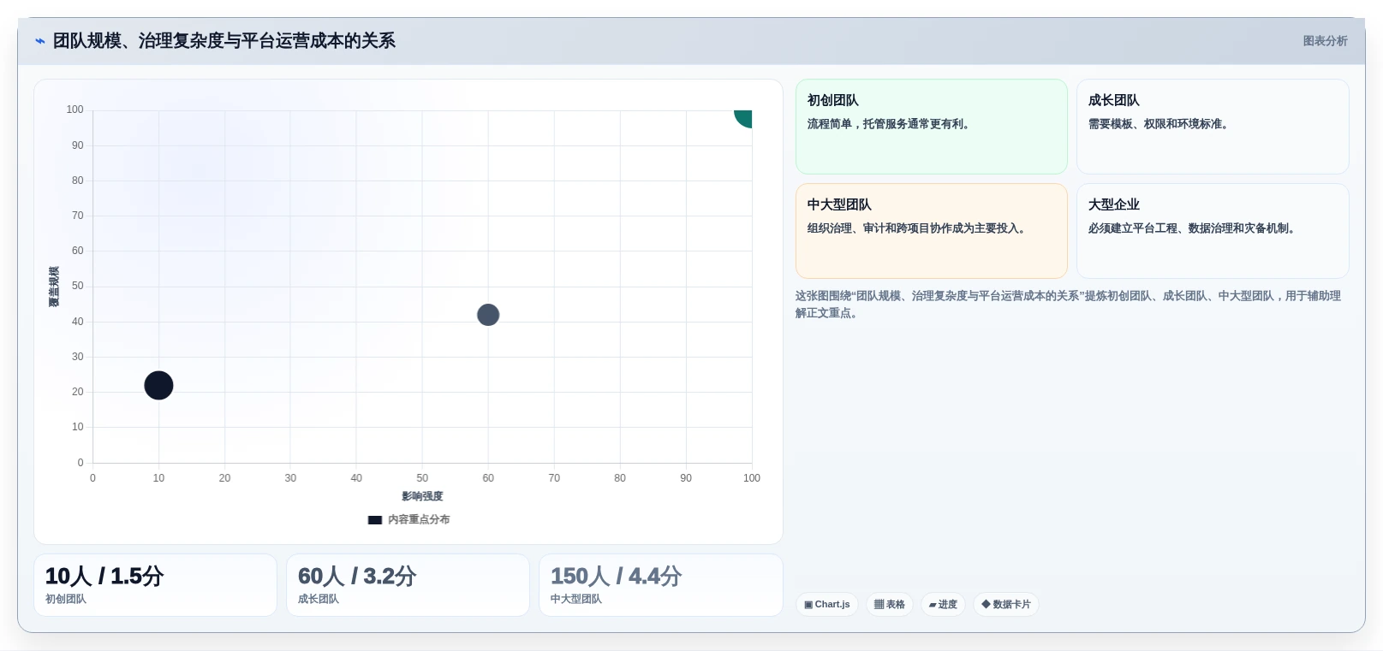Image resolution: width=1383 pixels, height=651 pixels.
Task: Click the text 需要模板、权限和环境标准。
Action: click(x=1160, y=124)
